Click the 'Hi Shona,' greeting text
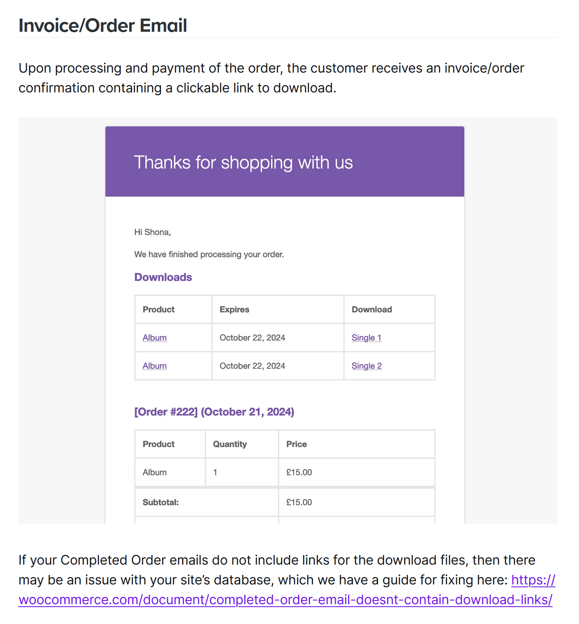The width and height of the screenshot is (579, 624). coord(152,232)
